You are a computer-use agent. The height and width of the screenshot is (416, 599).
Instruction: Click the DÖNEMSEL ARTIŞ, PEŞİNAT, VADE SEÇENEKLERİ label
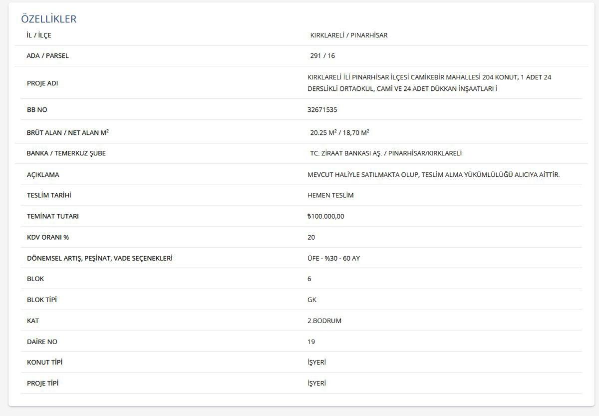[99, 258]
